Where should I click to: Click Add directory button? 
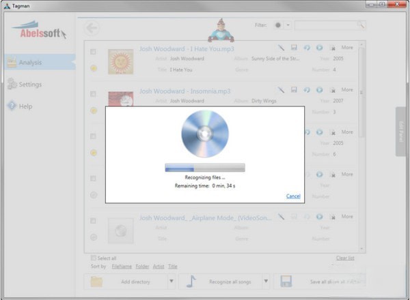125,282
